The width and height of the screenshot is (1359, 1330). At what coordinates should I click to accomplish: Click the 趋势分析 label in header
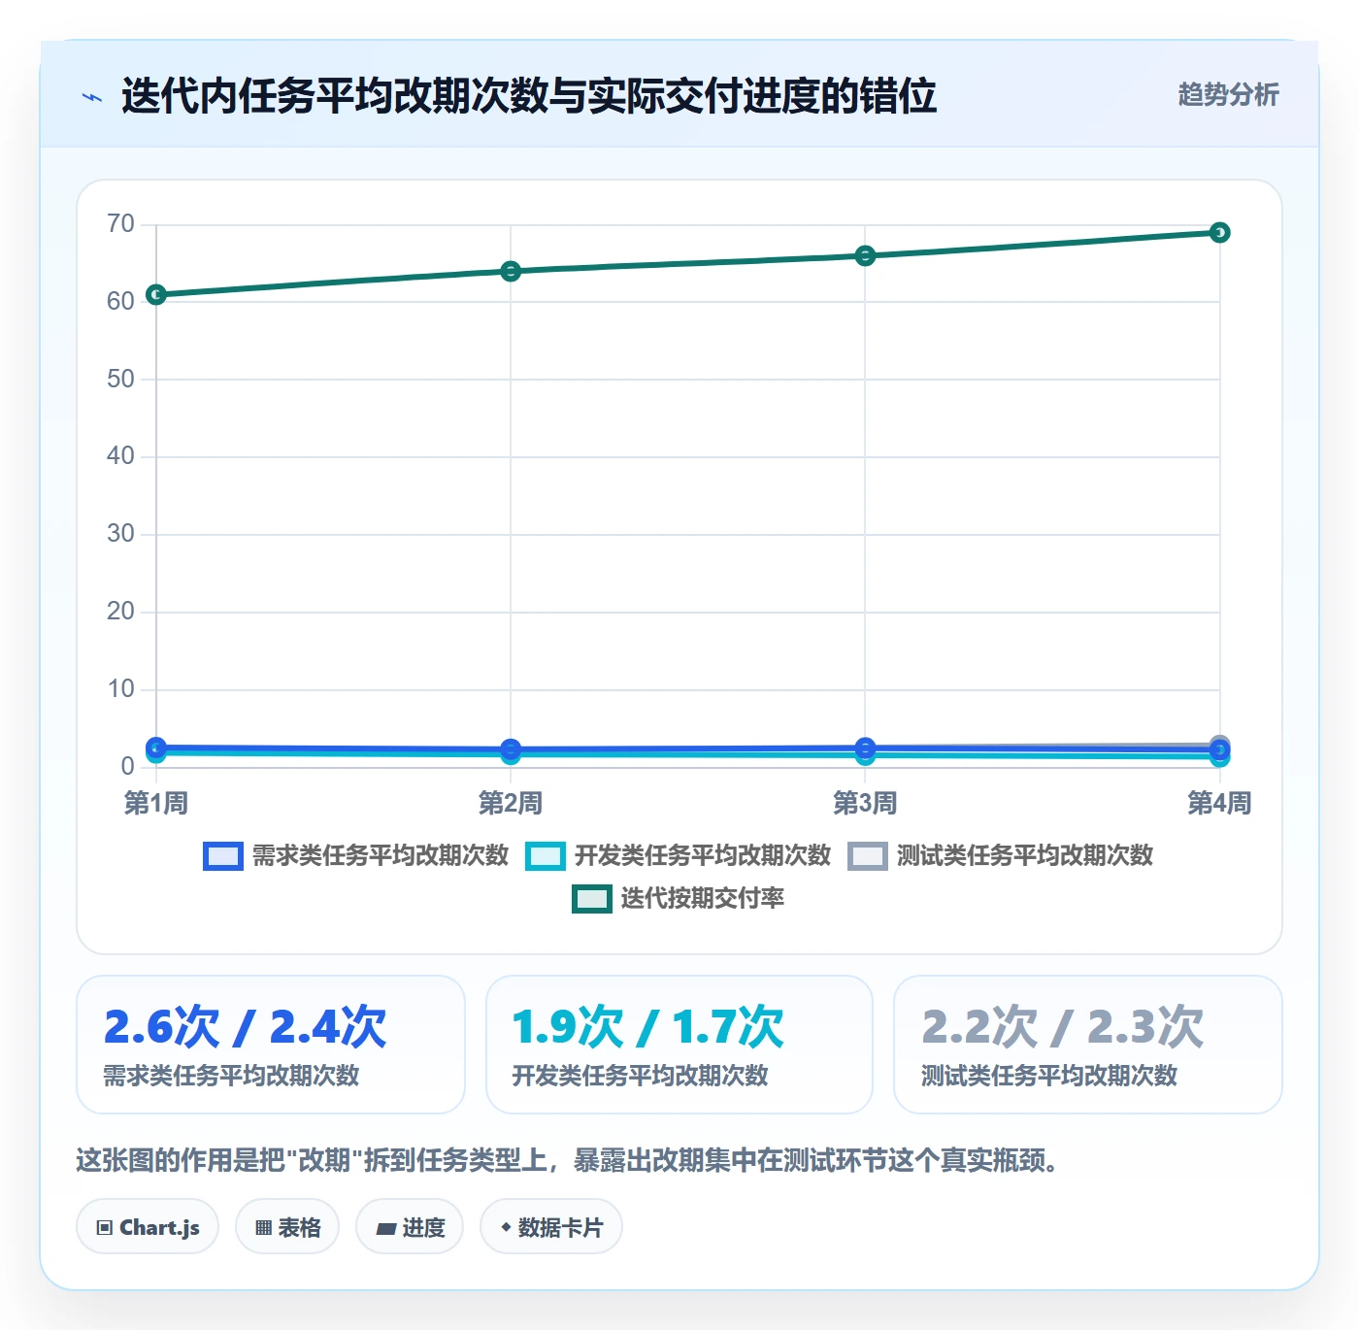pyautogui.click(x=1228, y=95)
